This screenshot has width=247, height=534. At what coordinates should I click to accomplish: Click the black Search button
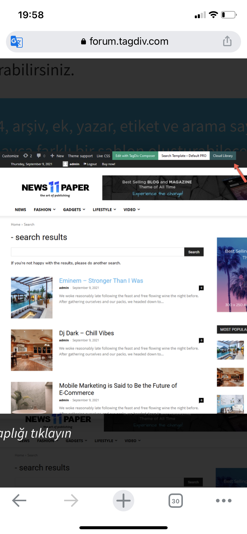(x=194, y=252)
